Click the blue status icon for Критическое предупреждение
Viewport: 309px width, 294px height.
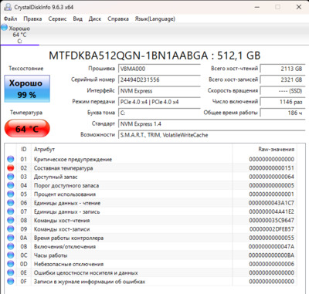[11, 159]
